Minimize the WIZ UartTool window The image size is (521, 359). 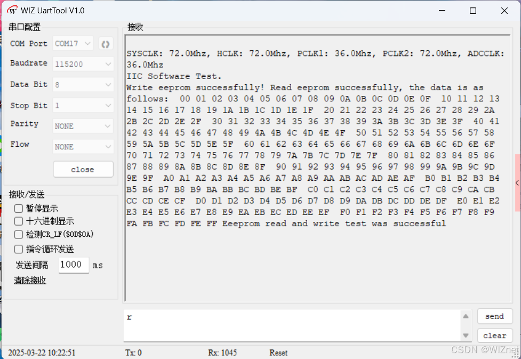[x=442, y=11]
